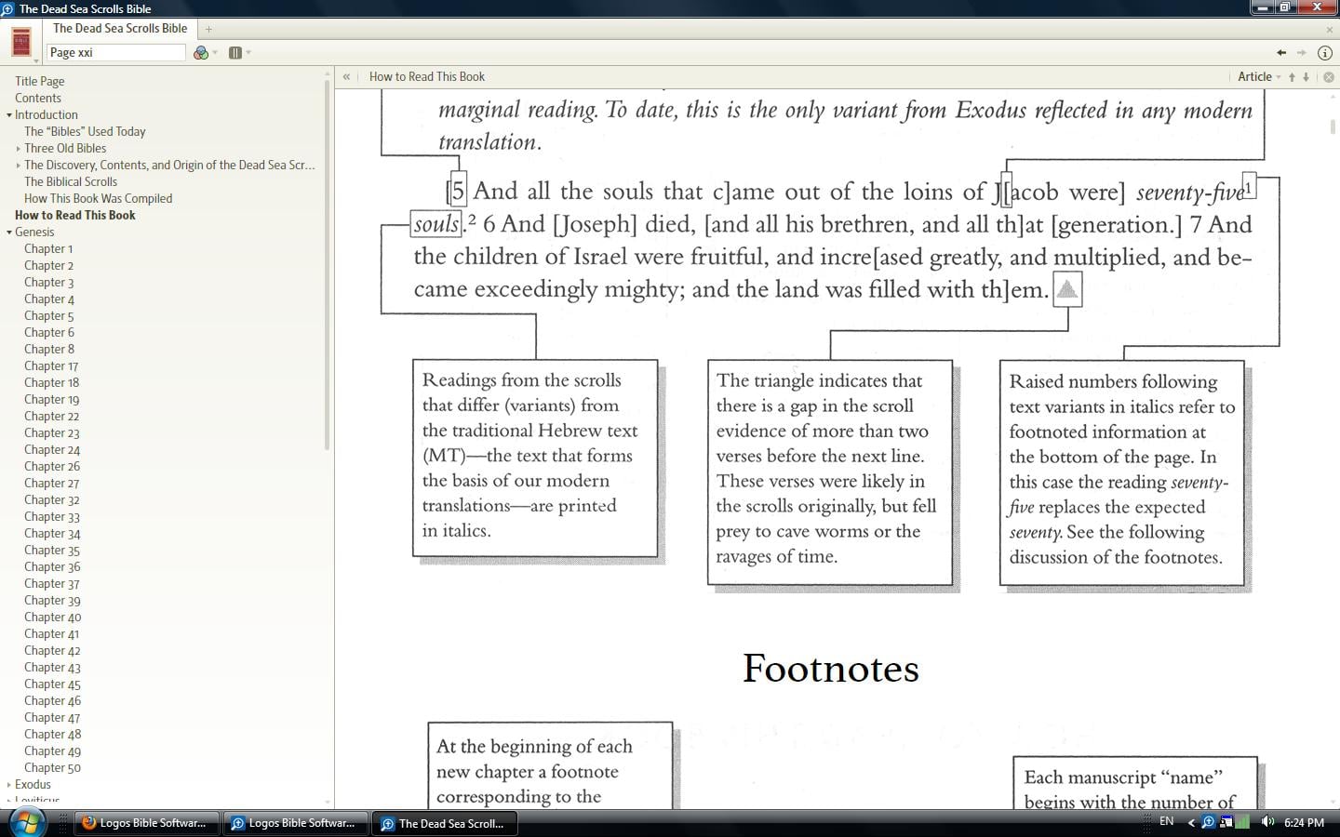The height and width of the screenshot is (837, 1340).
Task: Click the Footnotes heading in the article
Action: (x=831, y=669)
